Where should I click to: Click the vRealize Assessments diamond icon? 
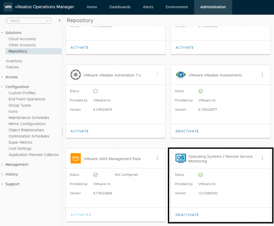(181, 75)
